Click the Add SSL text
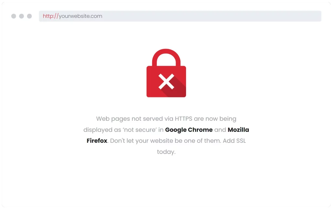Screen dimensions: 333x209 point(234,141)
